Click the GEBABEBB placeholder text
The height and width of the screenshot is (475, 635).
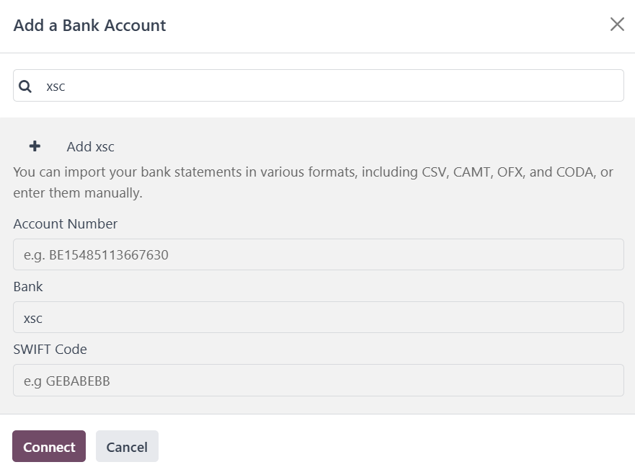67,381
